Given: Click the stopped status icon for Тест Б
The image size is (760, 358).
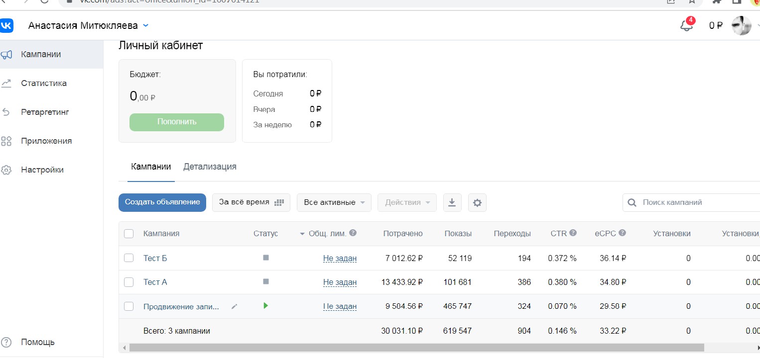Looking at the screenshot, I should coord(265,258).
